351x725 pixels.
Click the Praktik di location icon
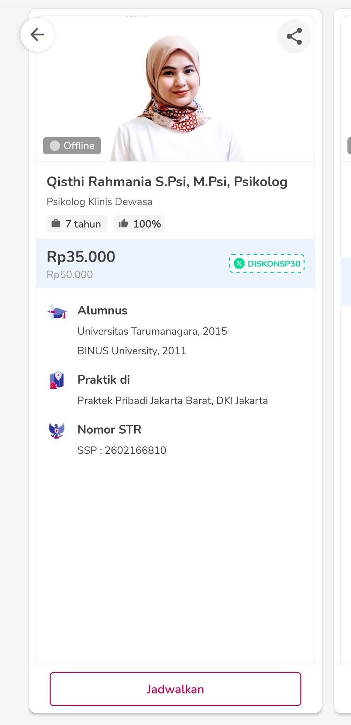coord(57,380)
